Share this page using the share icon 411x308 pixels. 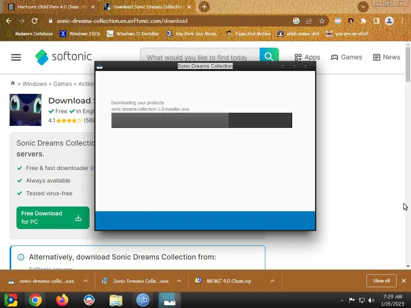(x=309, y=21)
